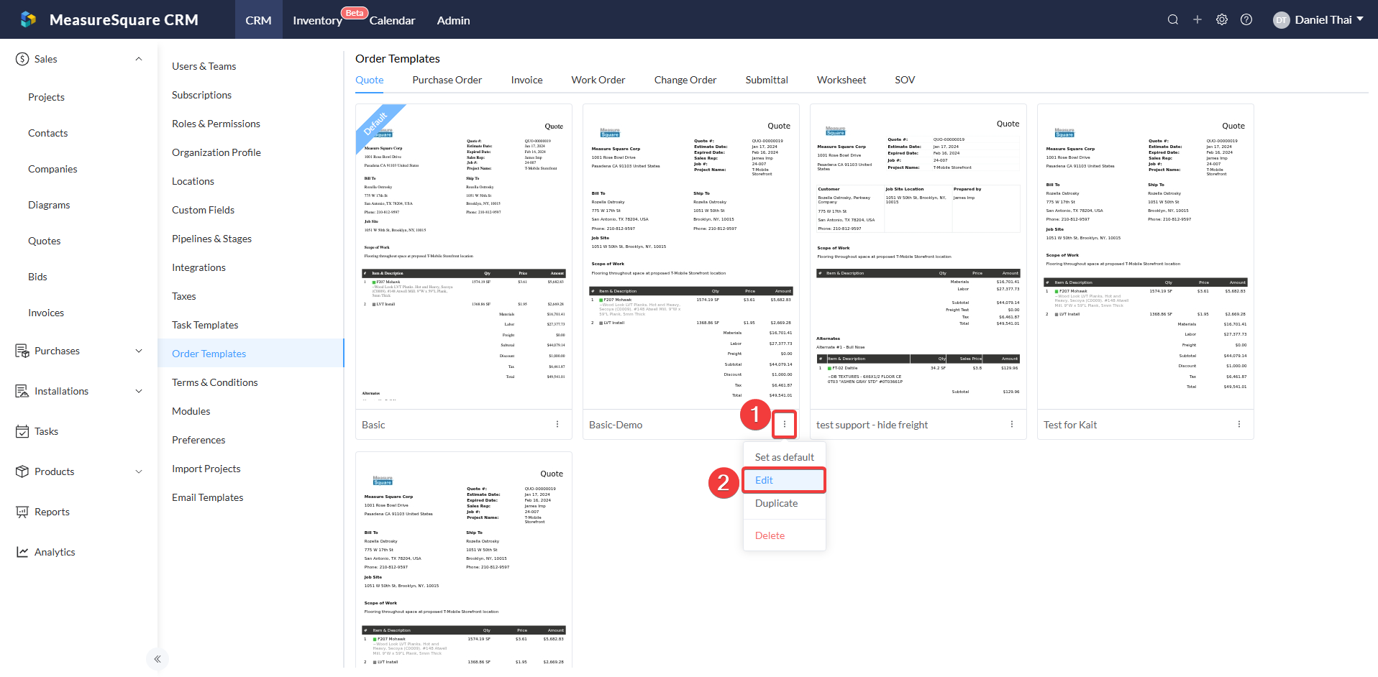This screenshot has width=1378, height=677.
Task: Expand the Purchases section chevron
Action: [x=139, y=351]
